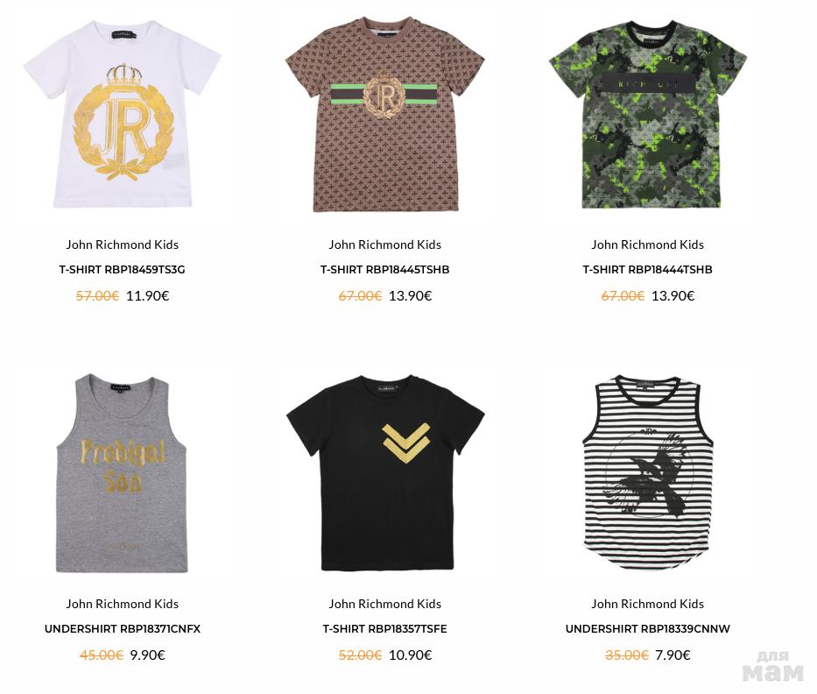817x694 pixels.
Task: Click T-SHIRT RBP18459TS3G product title
Action: (122, 270)
